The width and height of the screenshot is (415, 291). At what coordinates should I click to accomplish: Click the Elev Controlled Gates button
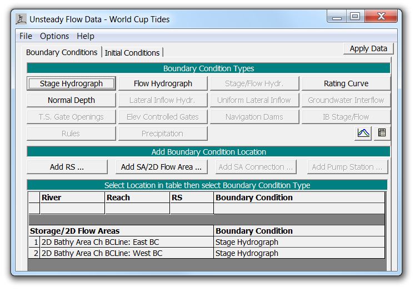pyautogui.click(x=163, y=117)
